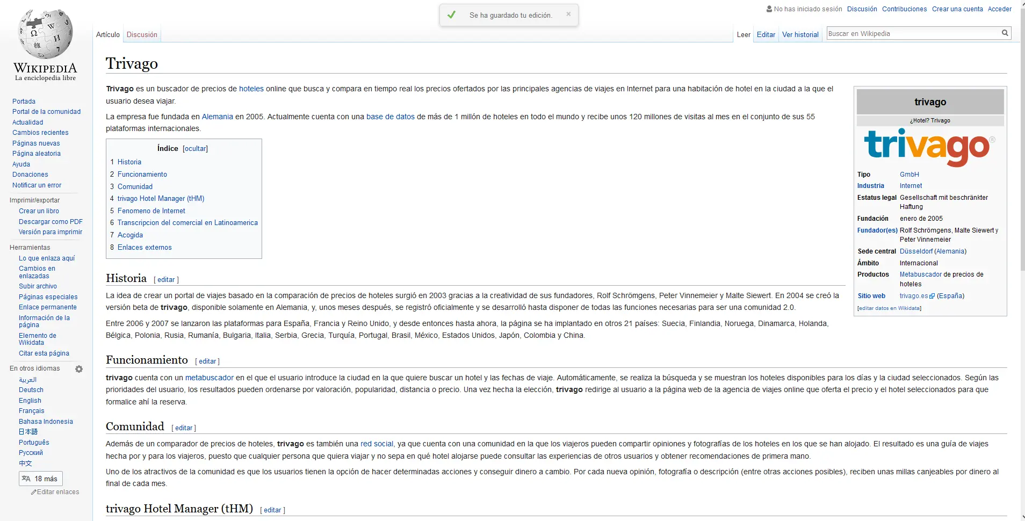Hide the Índice table of contents
Image resolution: width=1025 pixels, height=521 pixels.
pyautogui.click(x=195, y=149)
